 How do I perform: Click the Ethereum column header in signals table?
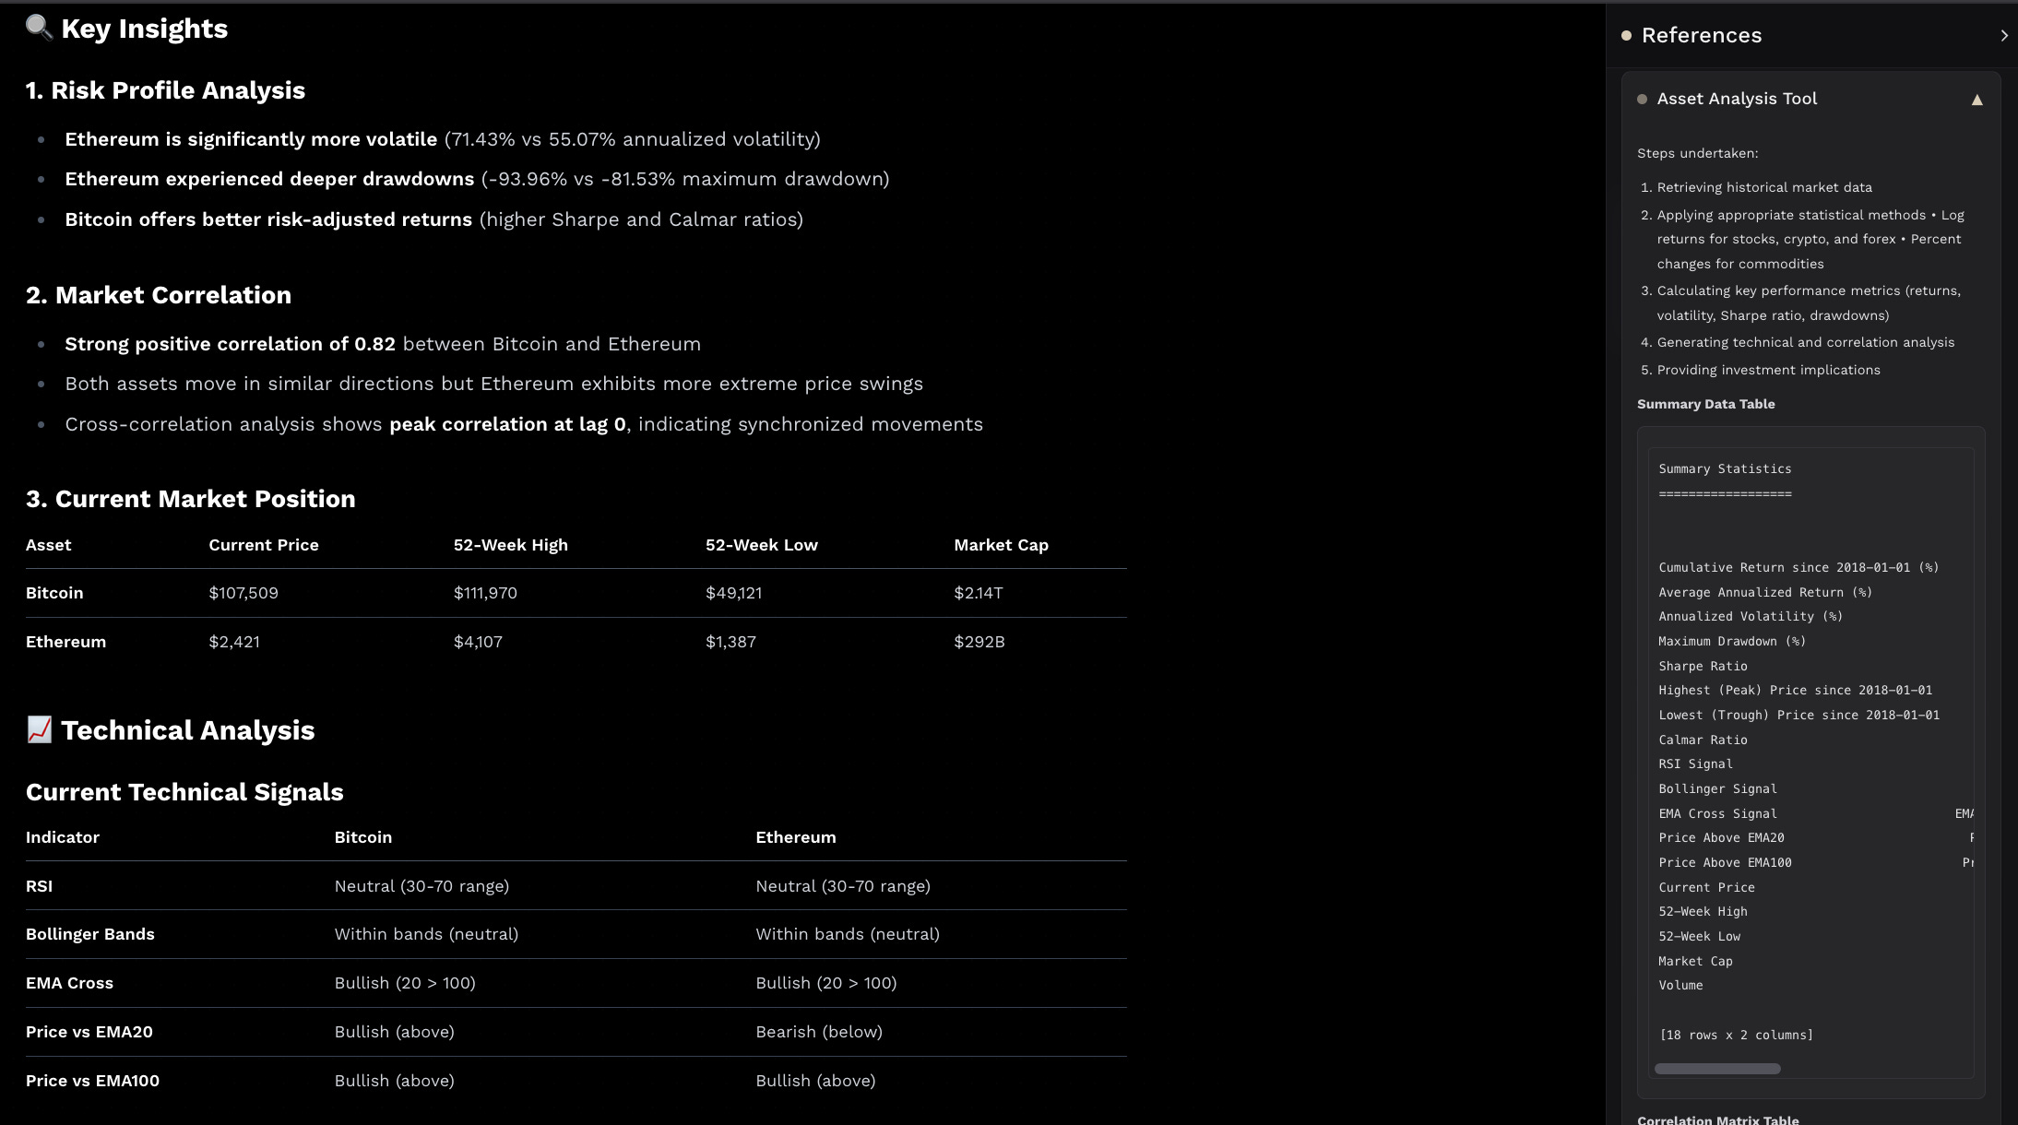point(795,837)
